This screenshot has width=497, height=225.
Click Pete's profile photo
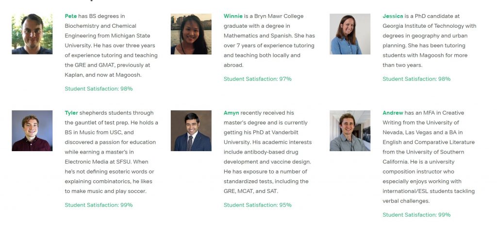click(32, 34)
